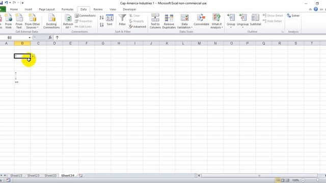Import data From Web
The height and width of the screenshot is (183, 326).
click(8, 21)
